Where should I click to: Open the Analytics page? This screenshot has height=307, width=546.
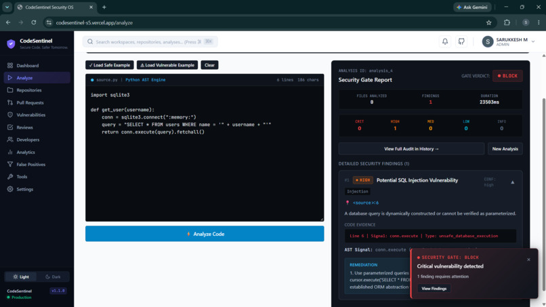[x=37, y=152]
